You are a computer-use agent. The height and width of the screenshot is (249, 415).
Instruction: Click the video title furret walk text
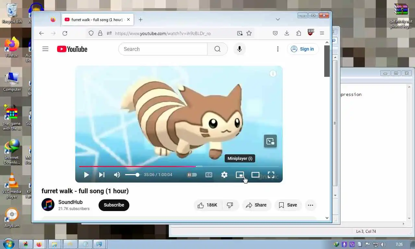click(85, 191)
